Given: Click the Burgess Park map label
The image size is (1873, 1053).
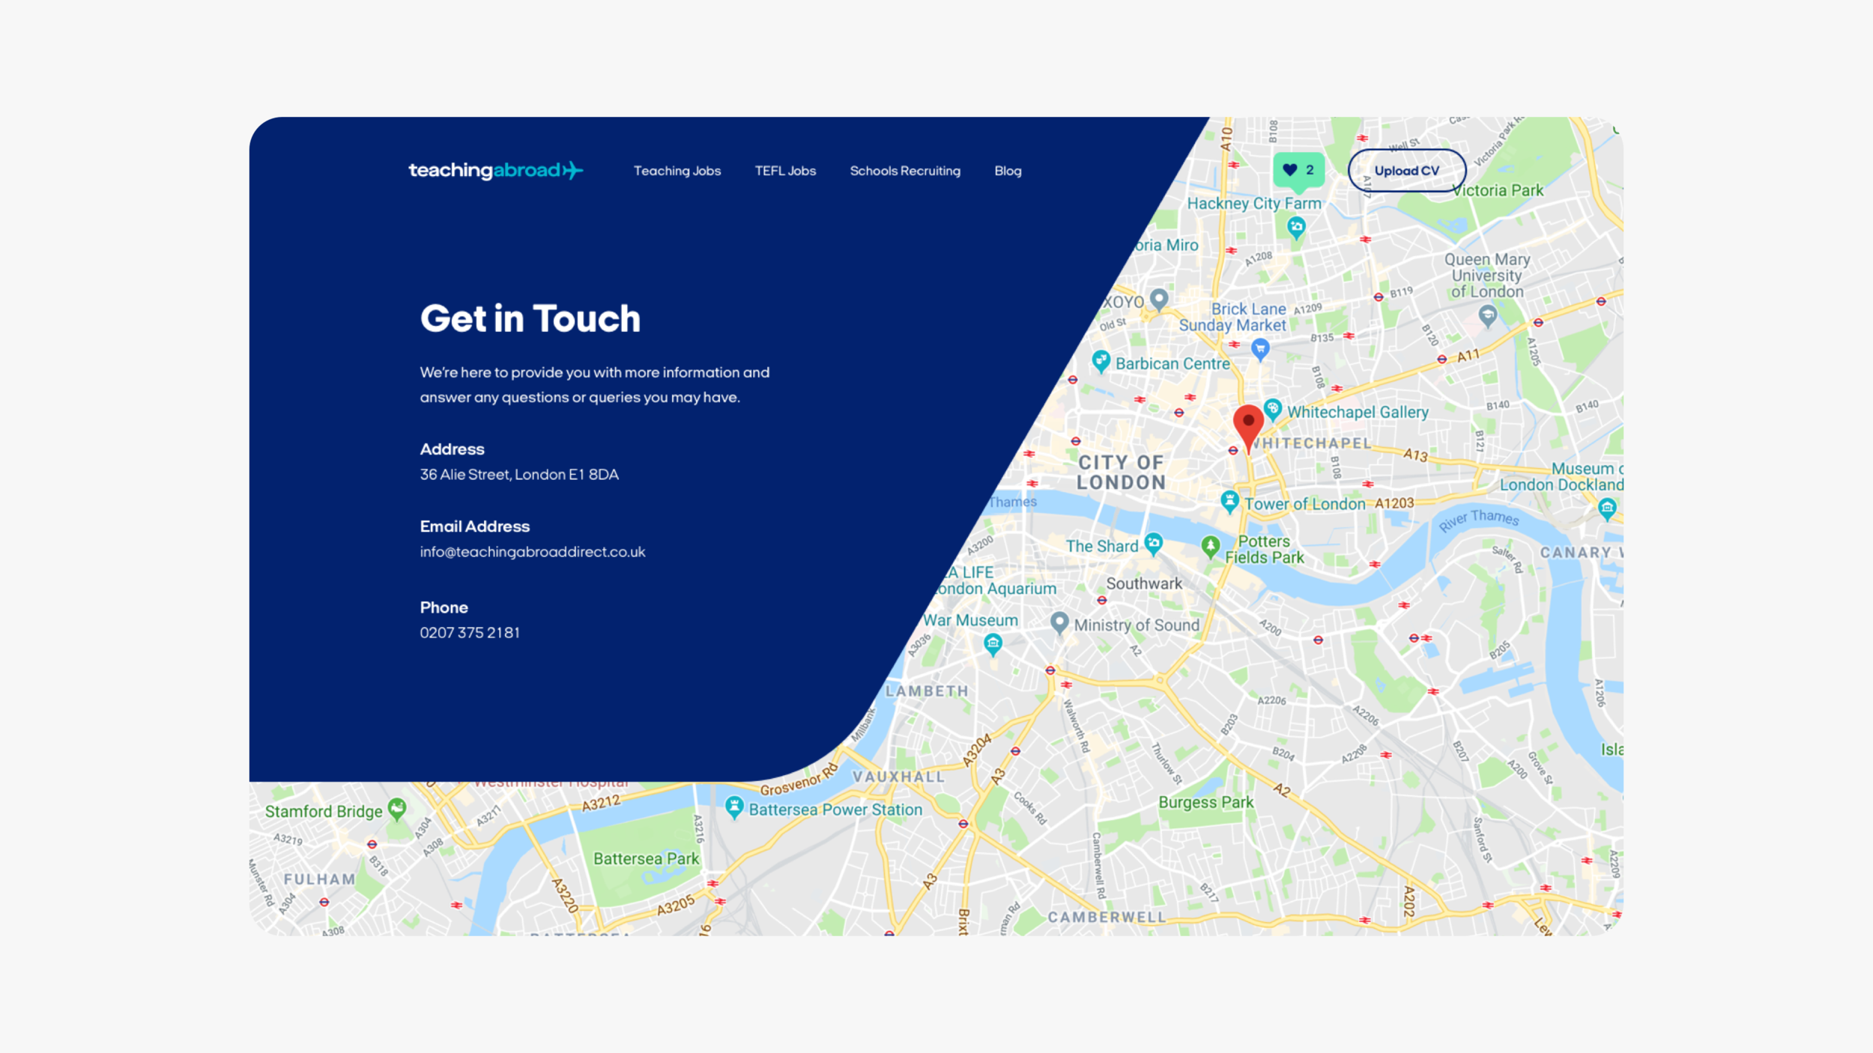Looking at the screenshot, I should click(1205, 803).
